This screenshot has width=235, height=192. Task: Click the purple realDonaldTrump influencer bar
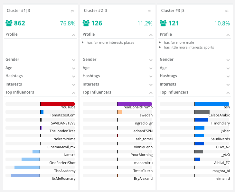135,104
